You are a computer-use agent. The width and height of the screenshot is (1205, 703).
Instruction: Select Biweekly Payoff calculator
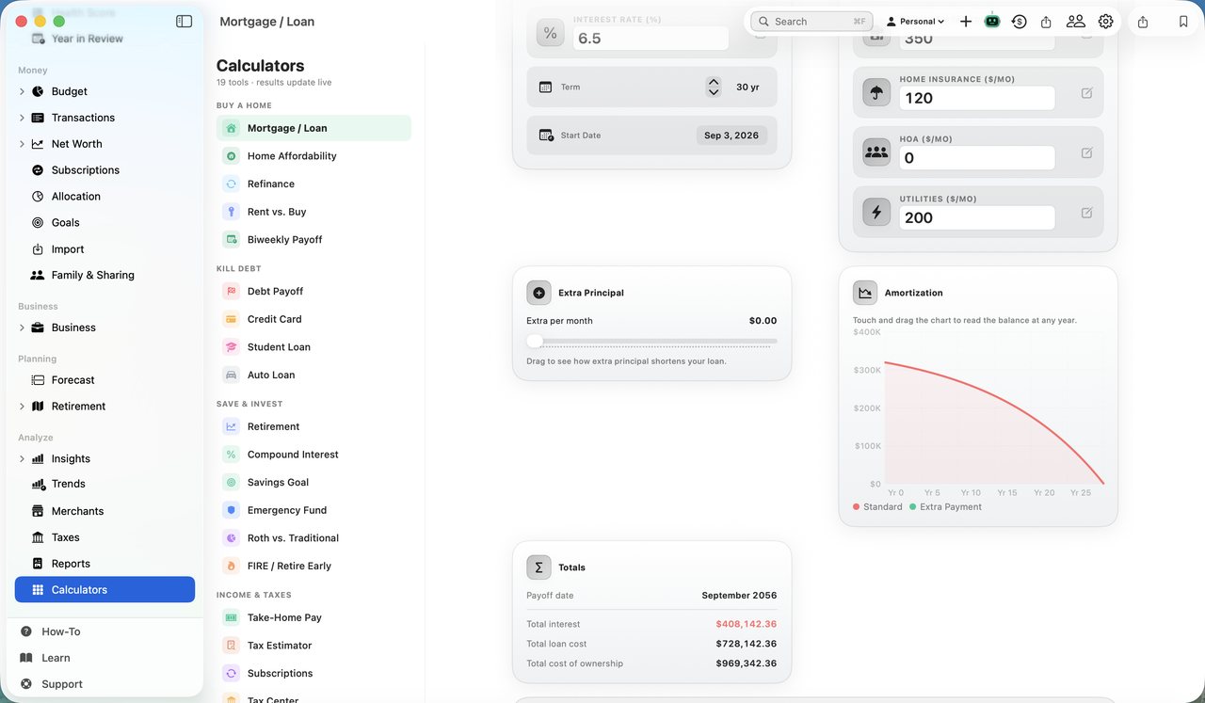tap(313, 239)
